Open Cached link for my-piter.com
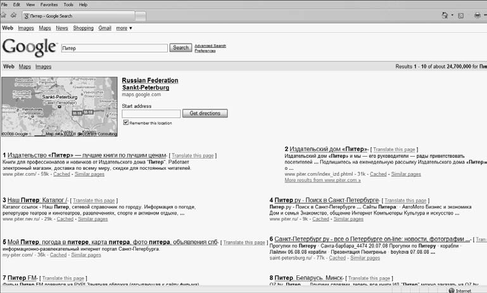 point(58,255)
